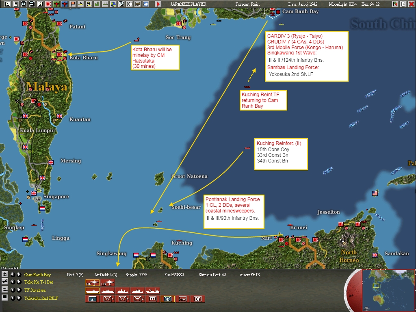The image size is (416, 312).
Task: Select the Japanese flag base at Miri
Action: [x=281, y=240]
